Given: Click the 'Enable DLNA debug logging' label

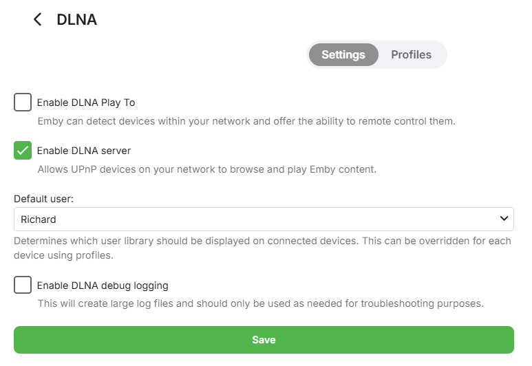Looking at the screenshot, I should [x=103, y=285].
